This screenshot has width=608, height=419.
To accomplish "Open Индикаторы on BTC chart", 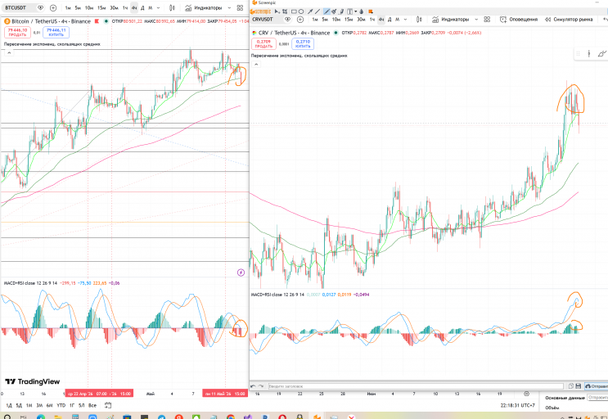I will [x=203, y=7].
